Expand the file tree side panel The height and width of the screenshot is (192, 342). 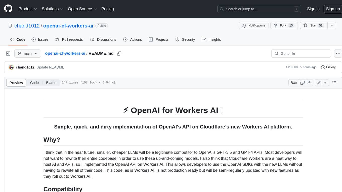8,54
